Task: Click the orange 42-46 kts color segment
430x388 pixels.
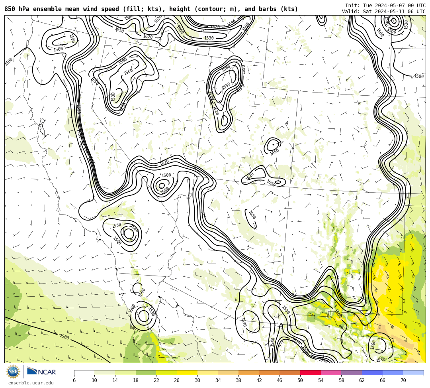Action: (269, 372)
